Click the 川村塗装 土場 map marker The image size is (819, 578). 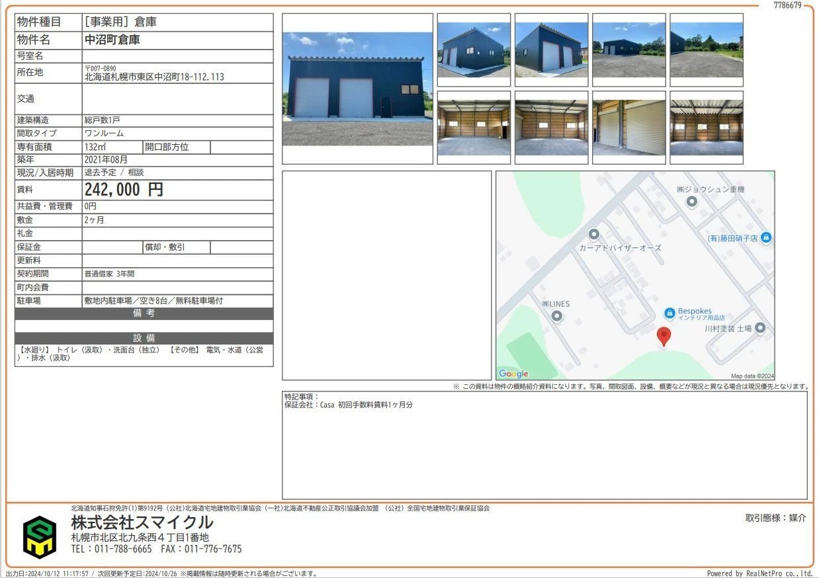760,328
